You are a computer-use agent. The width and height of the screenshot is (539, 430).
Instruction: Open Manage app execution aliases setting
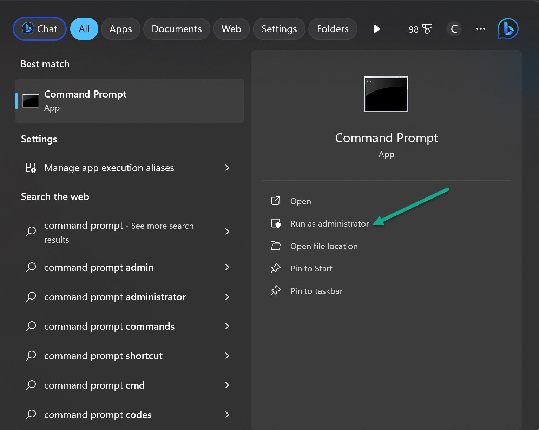(130, 168)
